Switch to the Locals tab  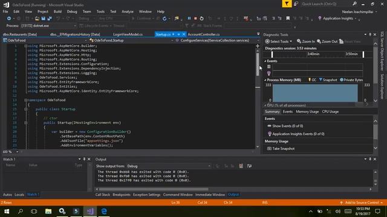(x=19, y=195)
